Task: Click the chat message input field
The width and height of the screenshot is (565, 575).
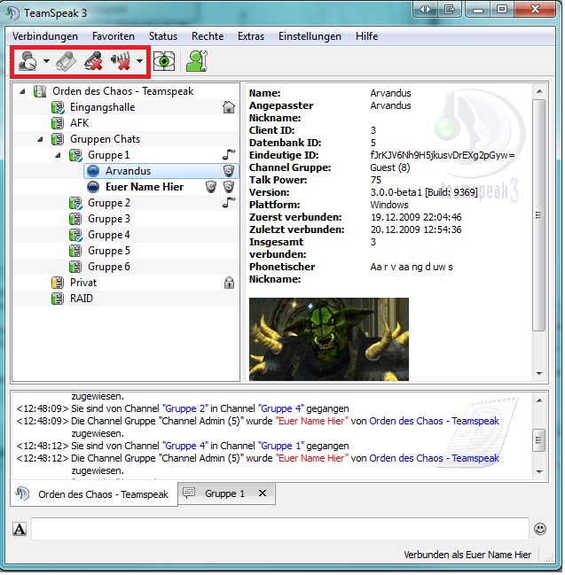Action: (280, 530)
